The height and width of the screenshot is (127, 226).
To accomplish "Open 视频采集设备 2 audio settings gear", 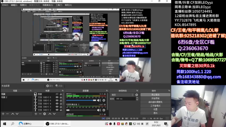I will tap(104, 110).
